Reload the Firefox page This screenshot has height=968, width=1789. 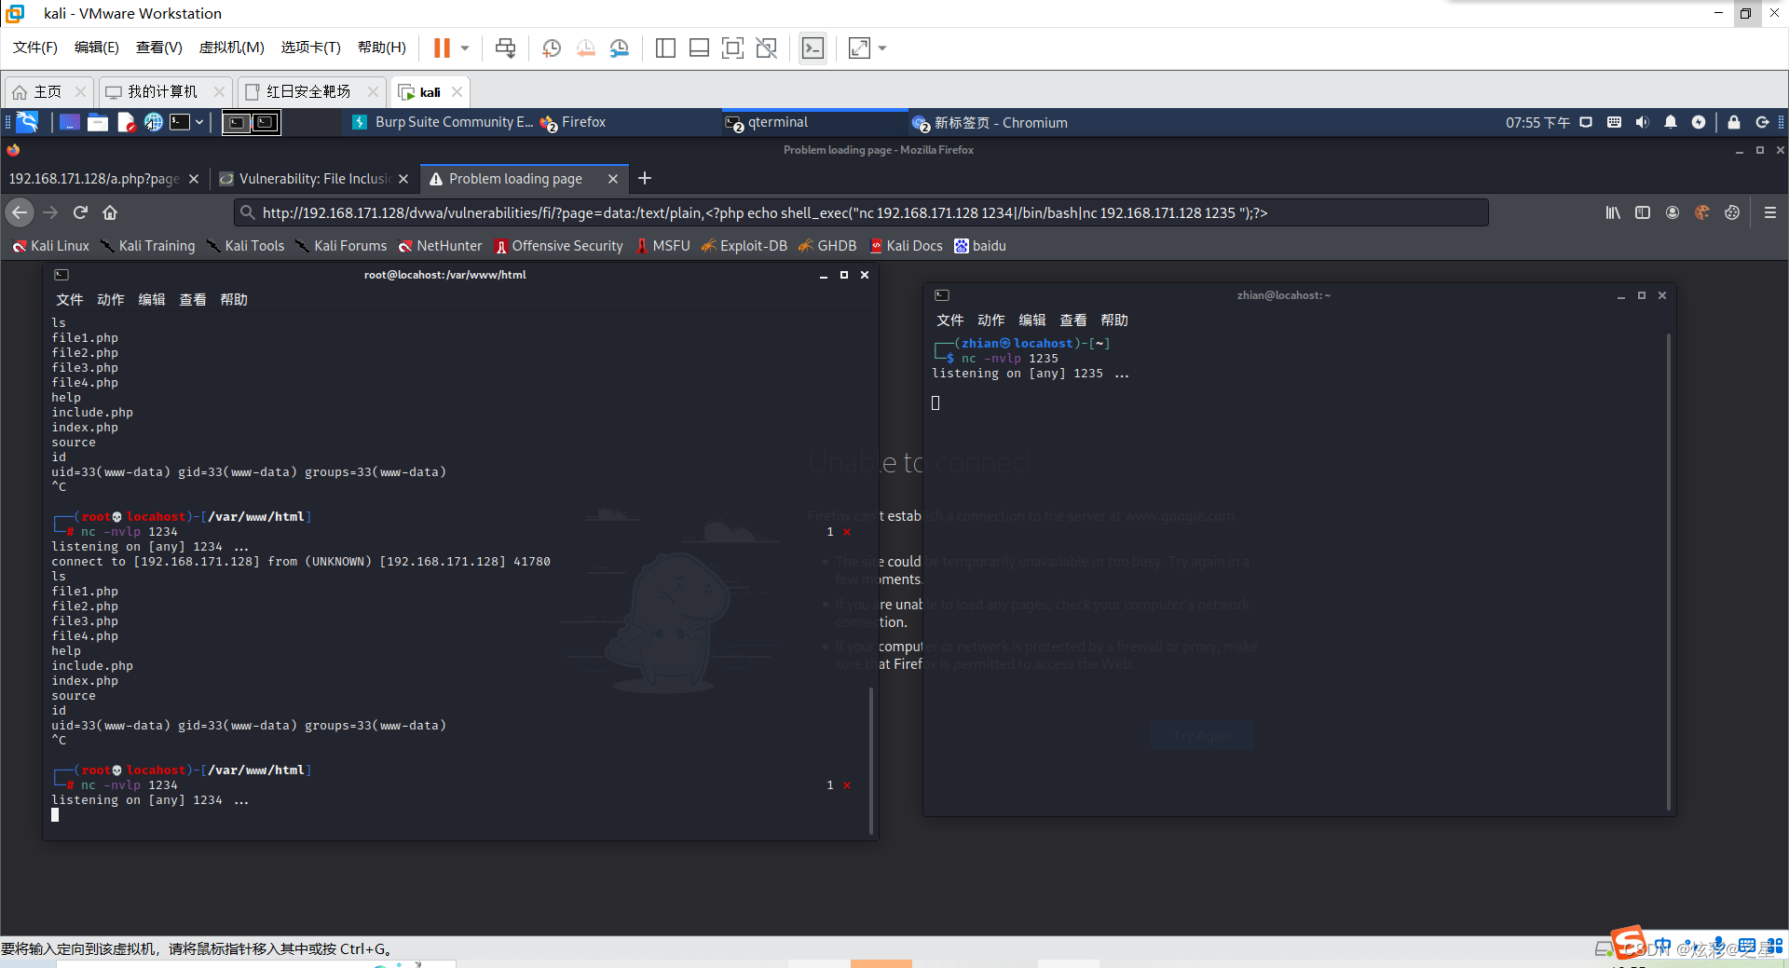[80, 212]
